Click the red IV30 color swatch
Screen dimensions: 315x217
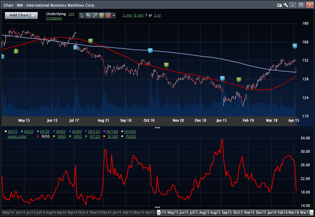(x=38, y=136)
